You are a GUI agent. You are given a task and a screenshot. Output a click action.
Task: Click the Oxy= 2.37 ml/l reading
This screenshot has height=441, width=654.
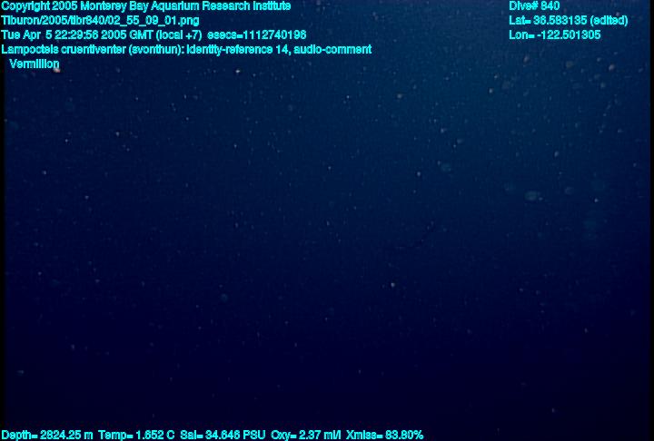click(306, 436)
